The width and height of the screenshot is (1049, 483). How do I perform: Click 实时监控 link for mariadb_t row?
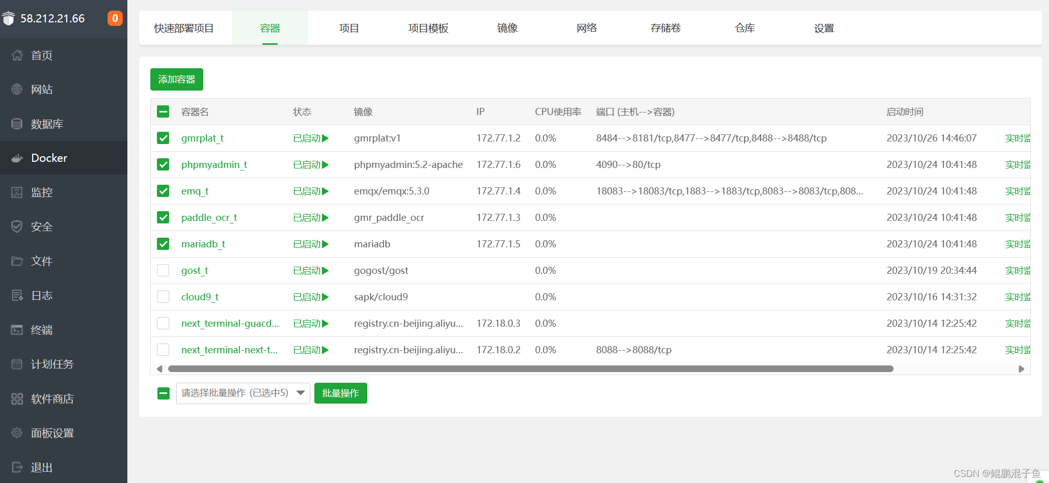1018,244
